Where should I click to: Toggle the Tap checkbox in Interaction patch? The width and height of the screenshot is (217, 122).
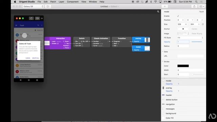tap(65, 44)
